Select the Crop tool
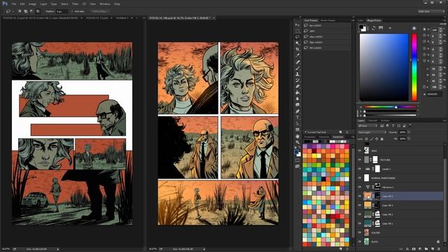 click(297, 49)
